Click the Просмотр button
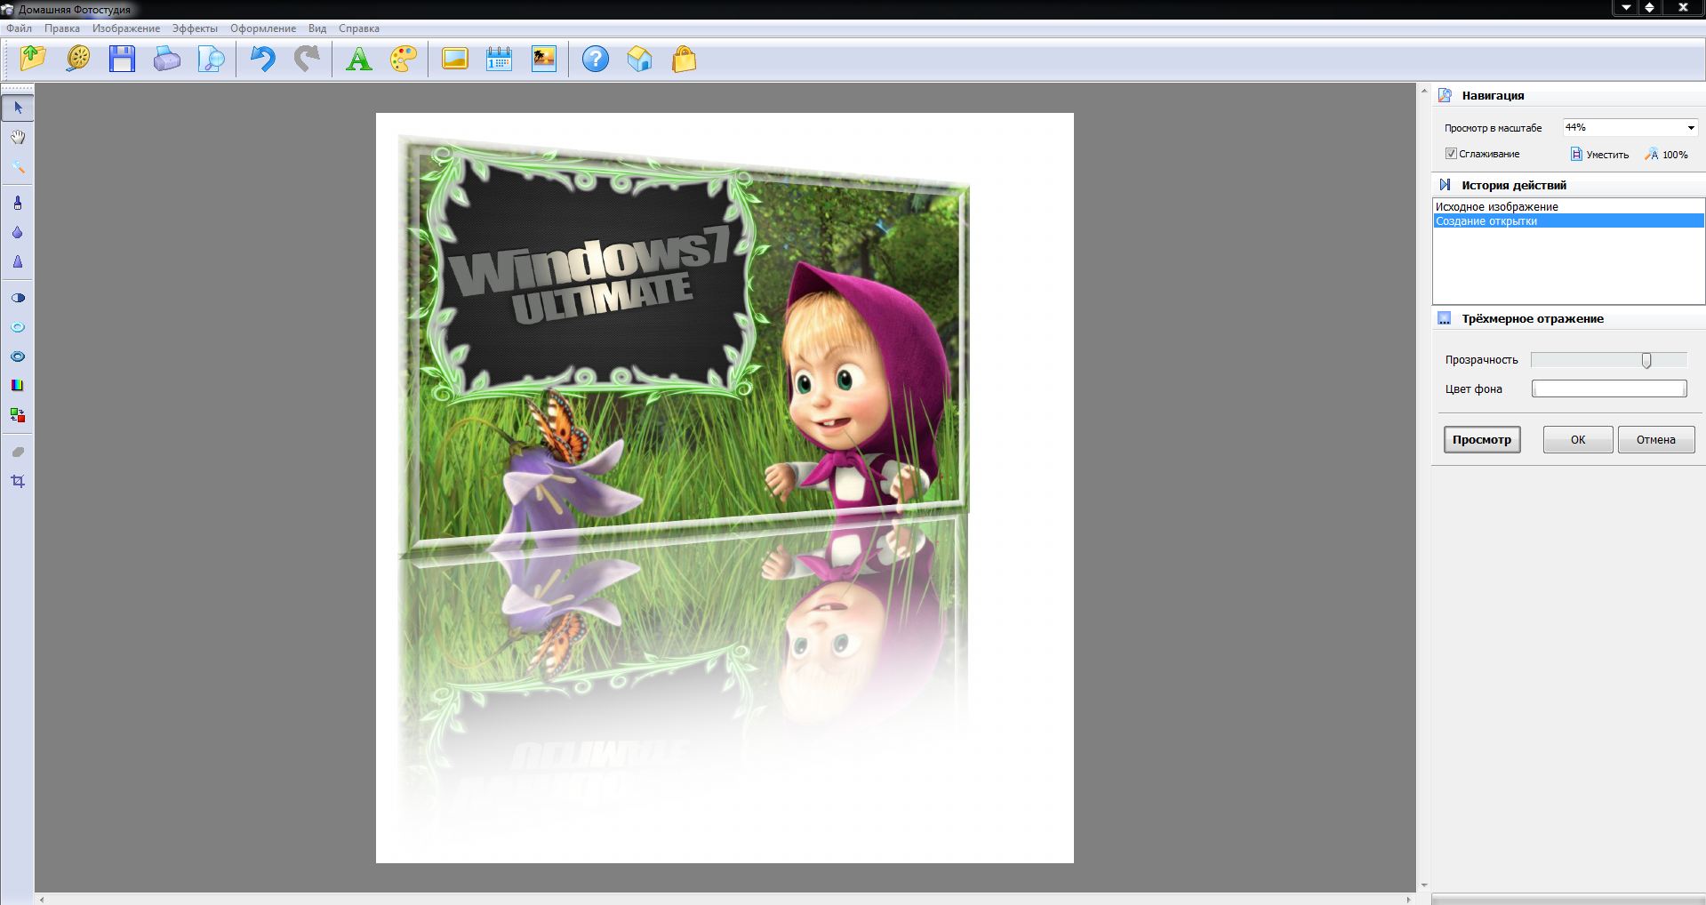This screenshot has height=905, width=1706. pos(1482,439)
